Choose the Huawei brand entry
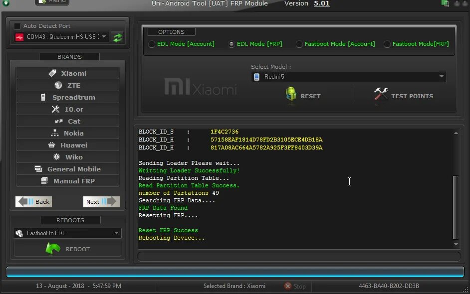Screen dimensions: 470x294 [x=67, y=145]
